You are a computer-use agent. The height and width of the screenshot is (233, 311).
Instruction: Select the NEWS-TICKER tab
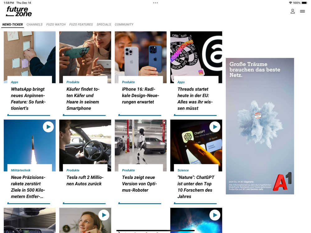(12, 24)
